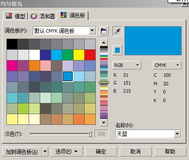Close the 均匀填充 dialog
Viewport: 189px width, 160px height.
point(185,4)
